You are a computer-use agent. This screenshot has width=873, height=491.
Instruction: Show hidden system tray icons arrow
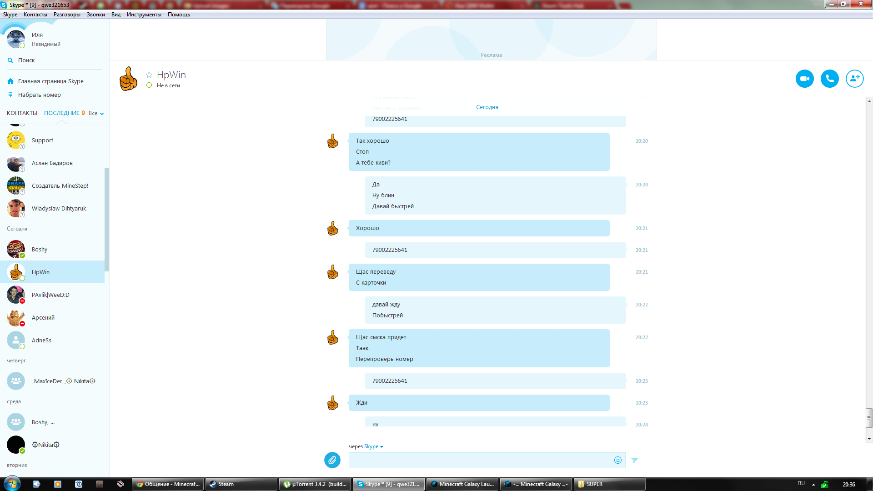(813, 485)
